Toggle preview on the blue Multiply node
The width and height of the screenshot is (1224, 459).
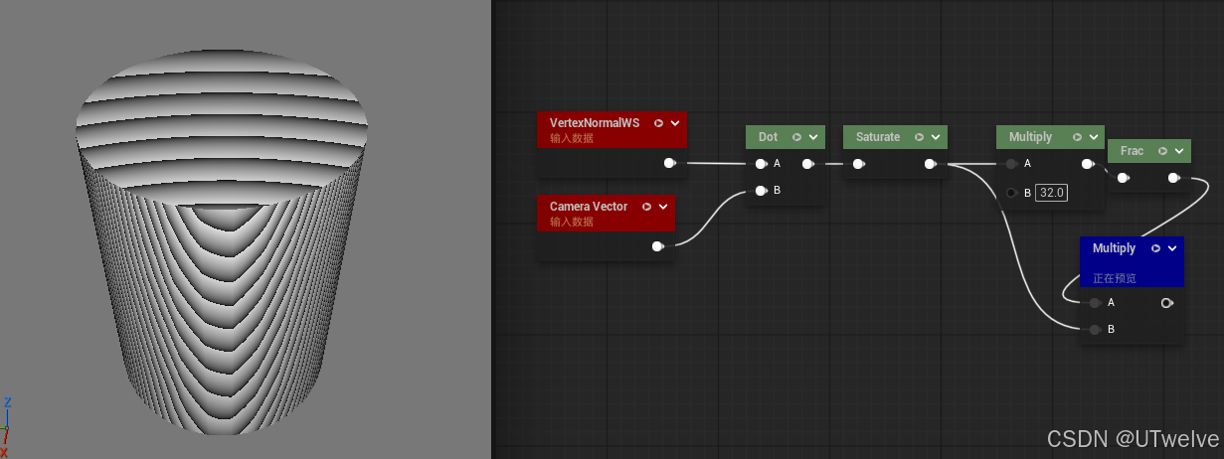click(1156, 248)
